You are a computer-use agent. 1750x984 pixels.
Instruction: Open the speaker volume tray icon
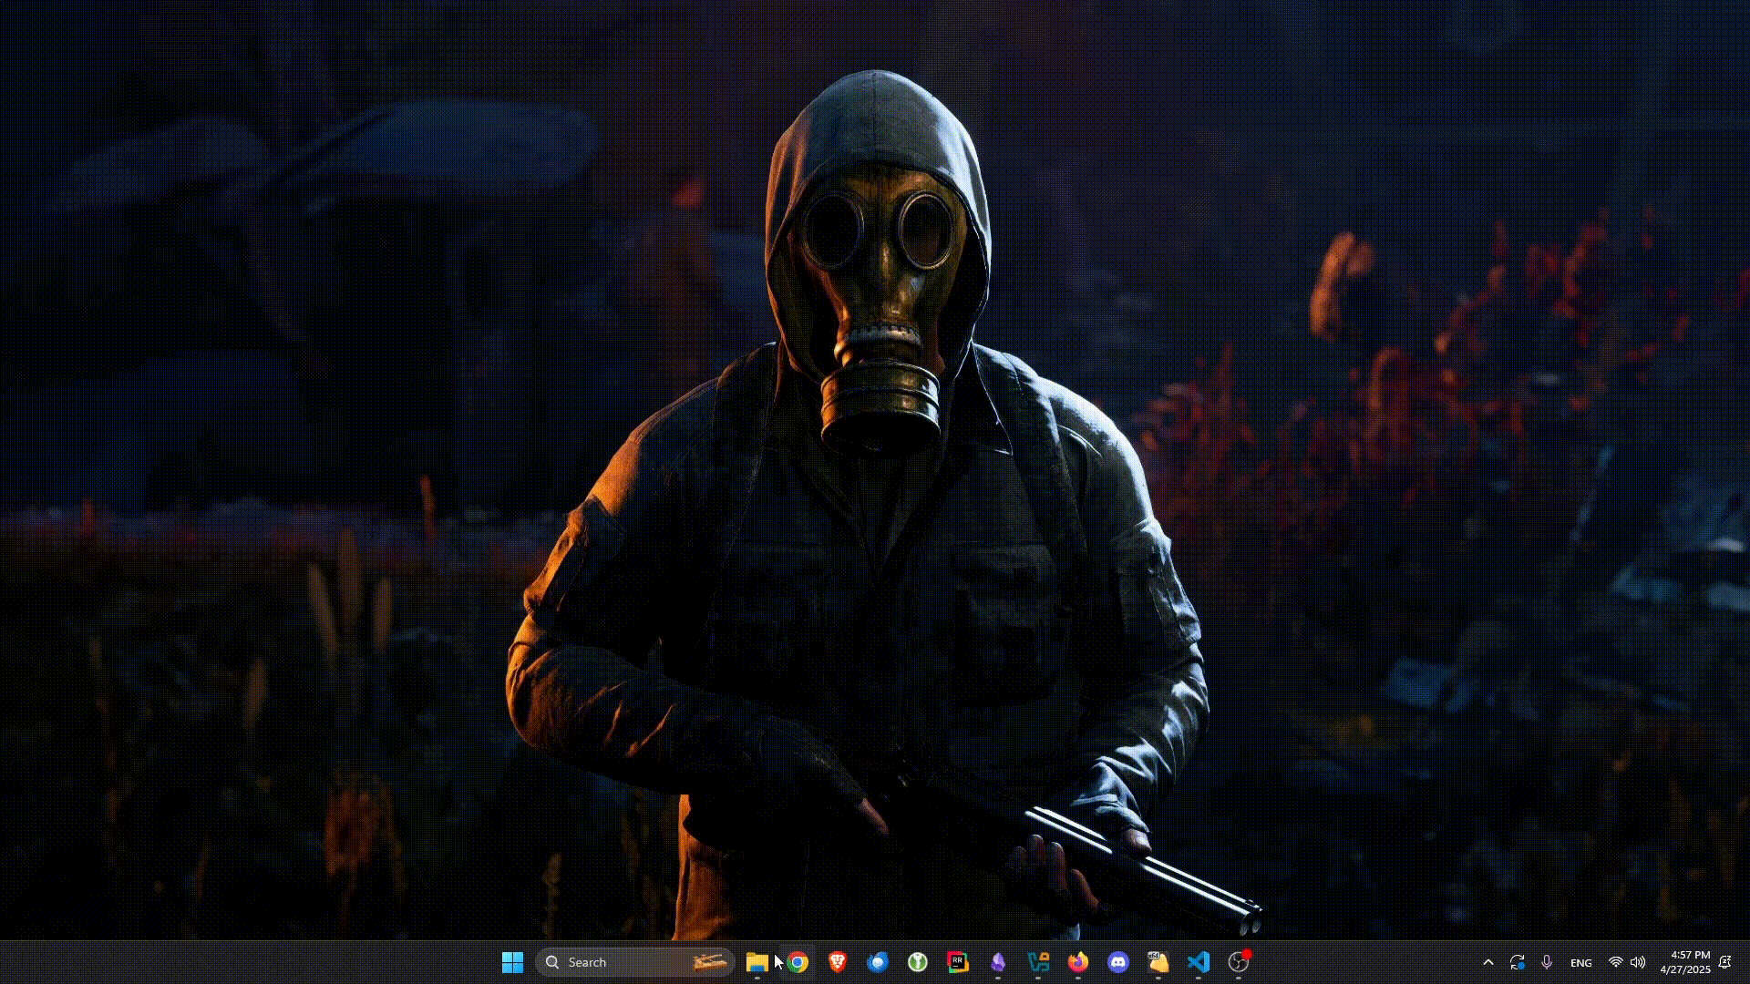pos(1638,962)
